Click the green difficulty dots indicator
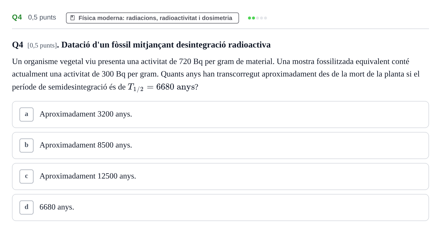The width and height of the screenshot is (441, 233). 257,18
